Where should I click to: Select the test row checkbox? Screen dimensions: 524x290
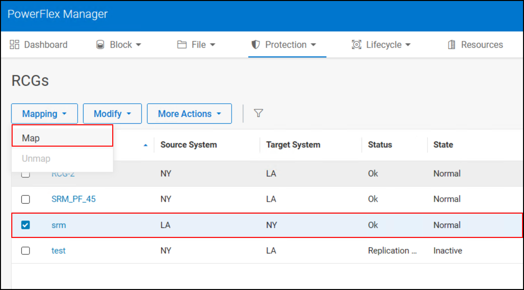click(x=26, y=251)
